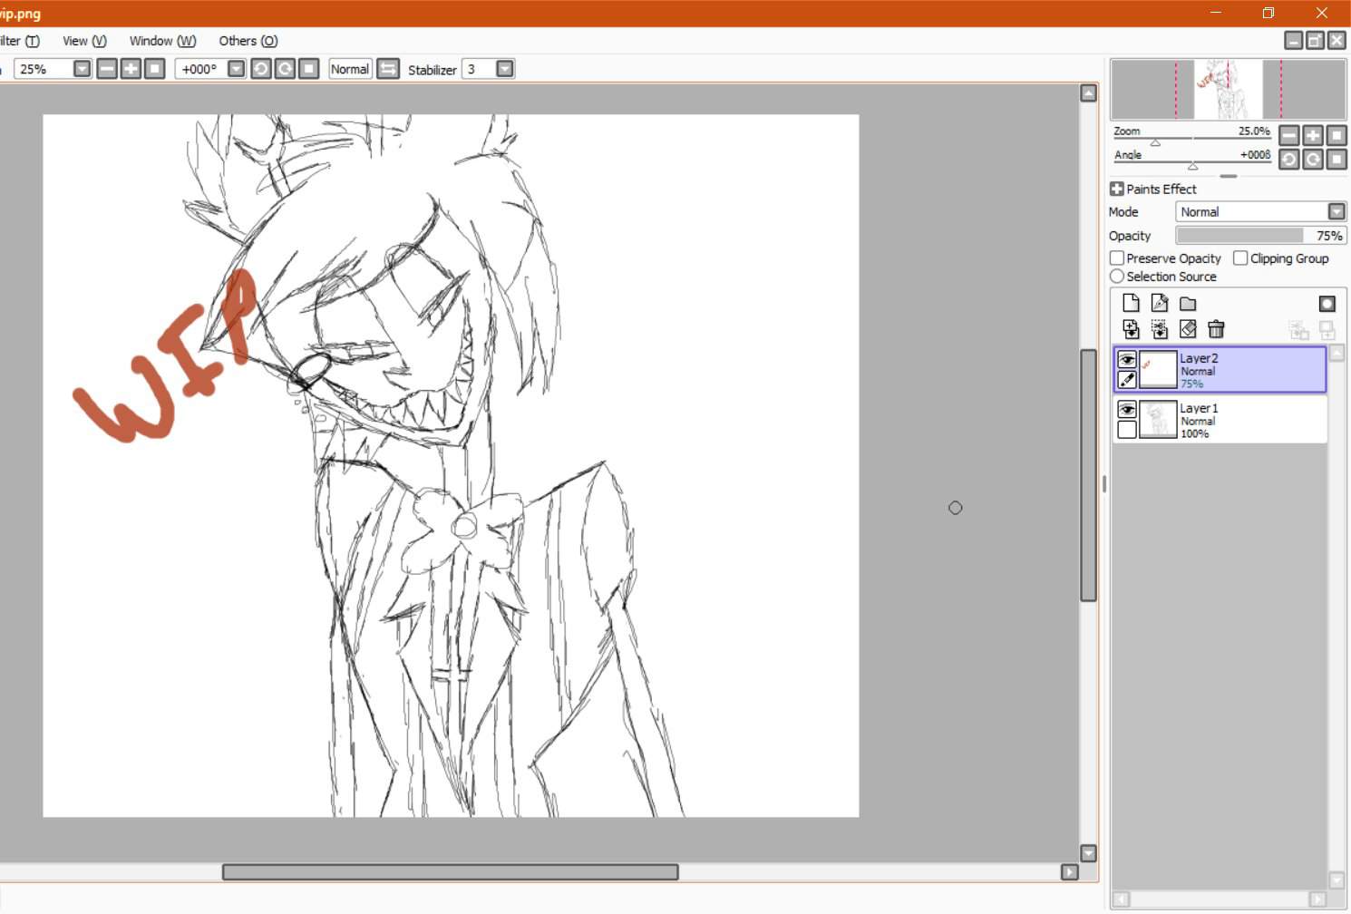The height and width of the screenshot is (914, 1351).
Task: Click the Normal view button in toolbar
Action: [350, 69]
